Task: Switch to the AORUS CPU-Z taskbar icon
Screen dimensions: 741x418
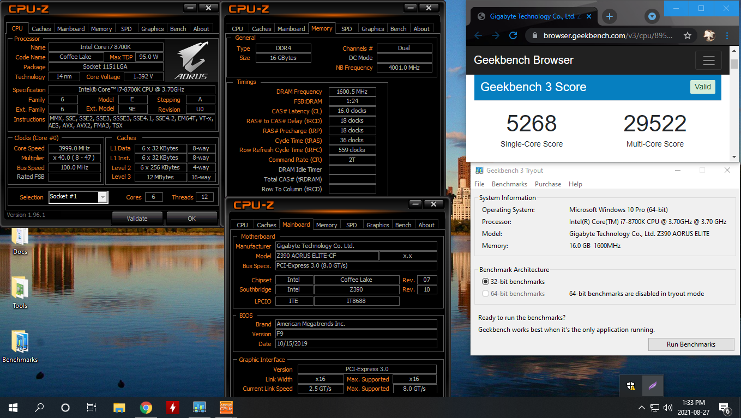Action: pyautogui.click(x=226, y=407)
